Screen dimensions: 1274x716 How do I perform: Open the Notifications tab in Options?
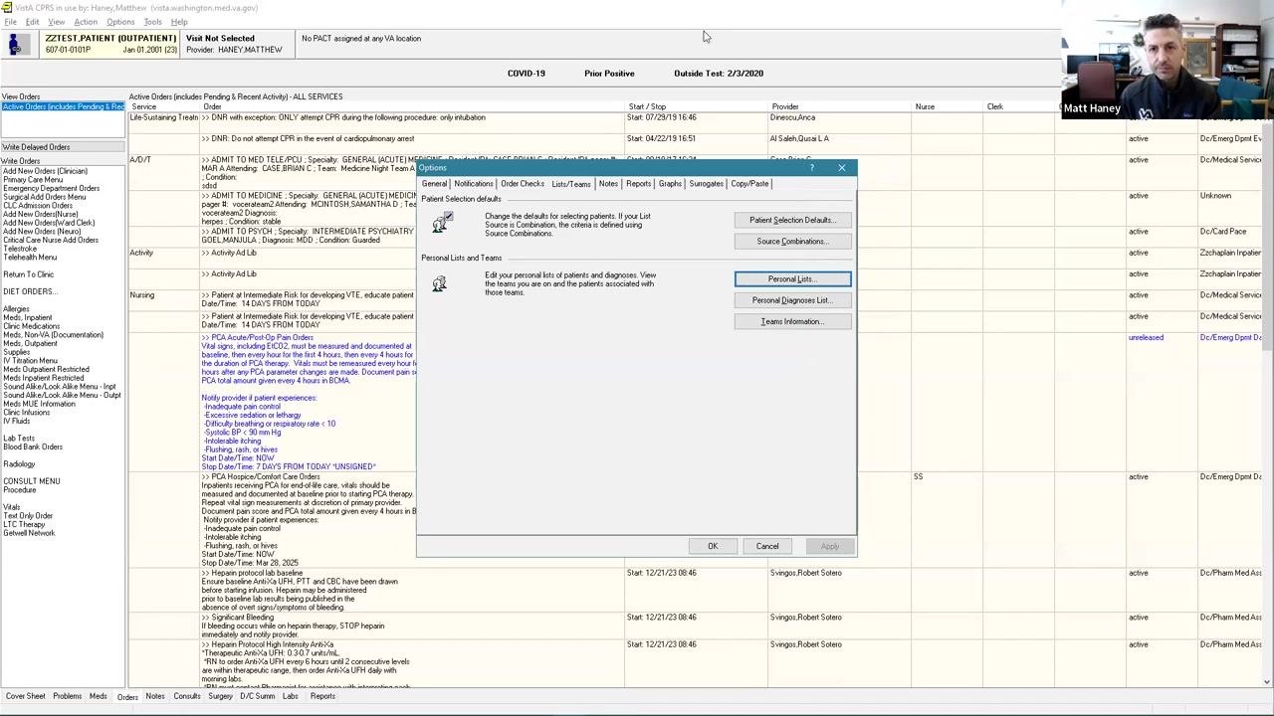(x=474, y=184)
